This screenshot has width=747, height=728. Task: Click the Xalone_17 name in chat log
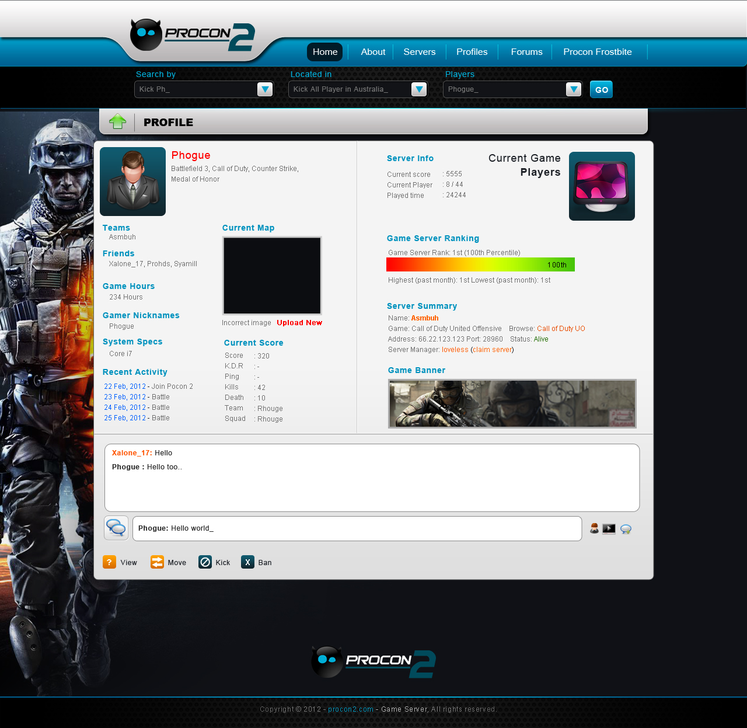132,453
